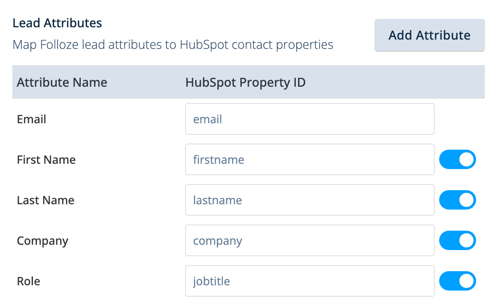Click the HubSpot Property ID column header
This screenshot has height=302, width=495.
point(245,82)
